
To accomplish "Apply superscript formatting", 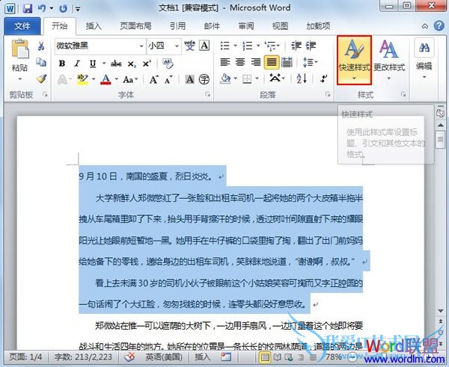I will pos(147,64).
